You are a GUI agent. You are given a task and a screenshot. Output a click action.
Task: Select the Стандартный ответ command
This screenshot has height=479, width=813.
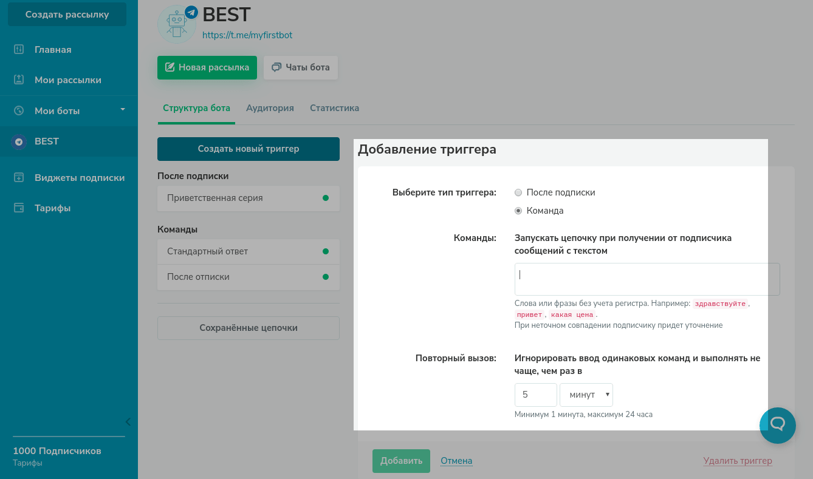click(249, 251)
